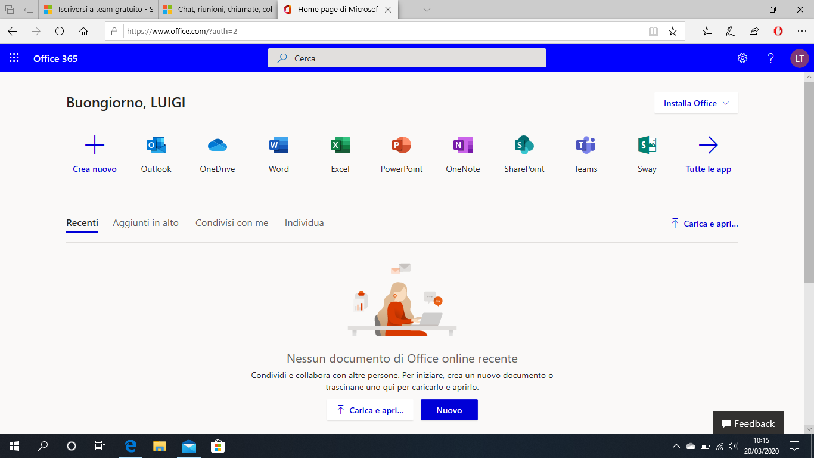814x458 pixels.
Task: Open Office 365 settings gear
Action: [742, 58]
